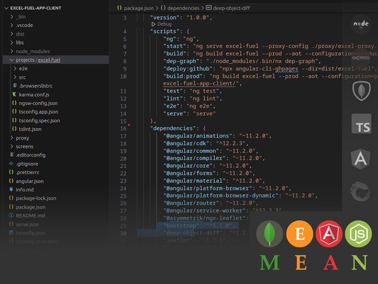Select dependencies breadcrumb segment
Image resolution: width=378 pixels, height=284 pixels.
tap(182, 8)
